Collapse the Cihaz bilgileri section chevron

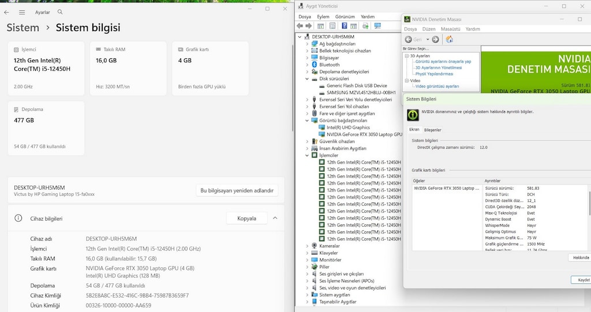point(275,218)
